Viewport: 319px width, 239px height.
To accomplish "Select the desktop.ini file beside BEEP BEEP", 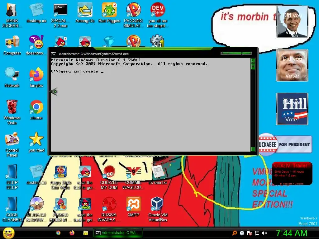I will tap(36, 175).
